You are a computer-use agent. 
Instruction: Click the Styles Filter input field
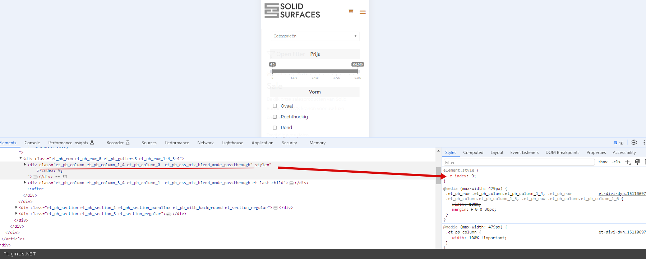click(x=519, y=162)
